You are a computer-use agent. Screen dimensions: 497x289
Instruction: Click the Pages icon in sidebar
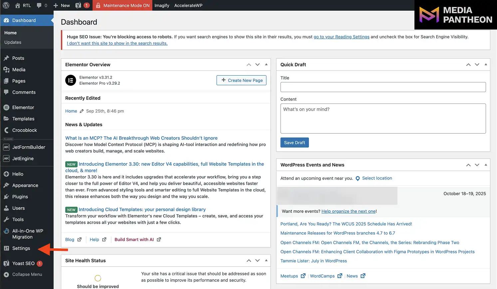[6, 81]
